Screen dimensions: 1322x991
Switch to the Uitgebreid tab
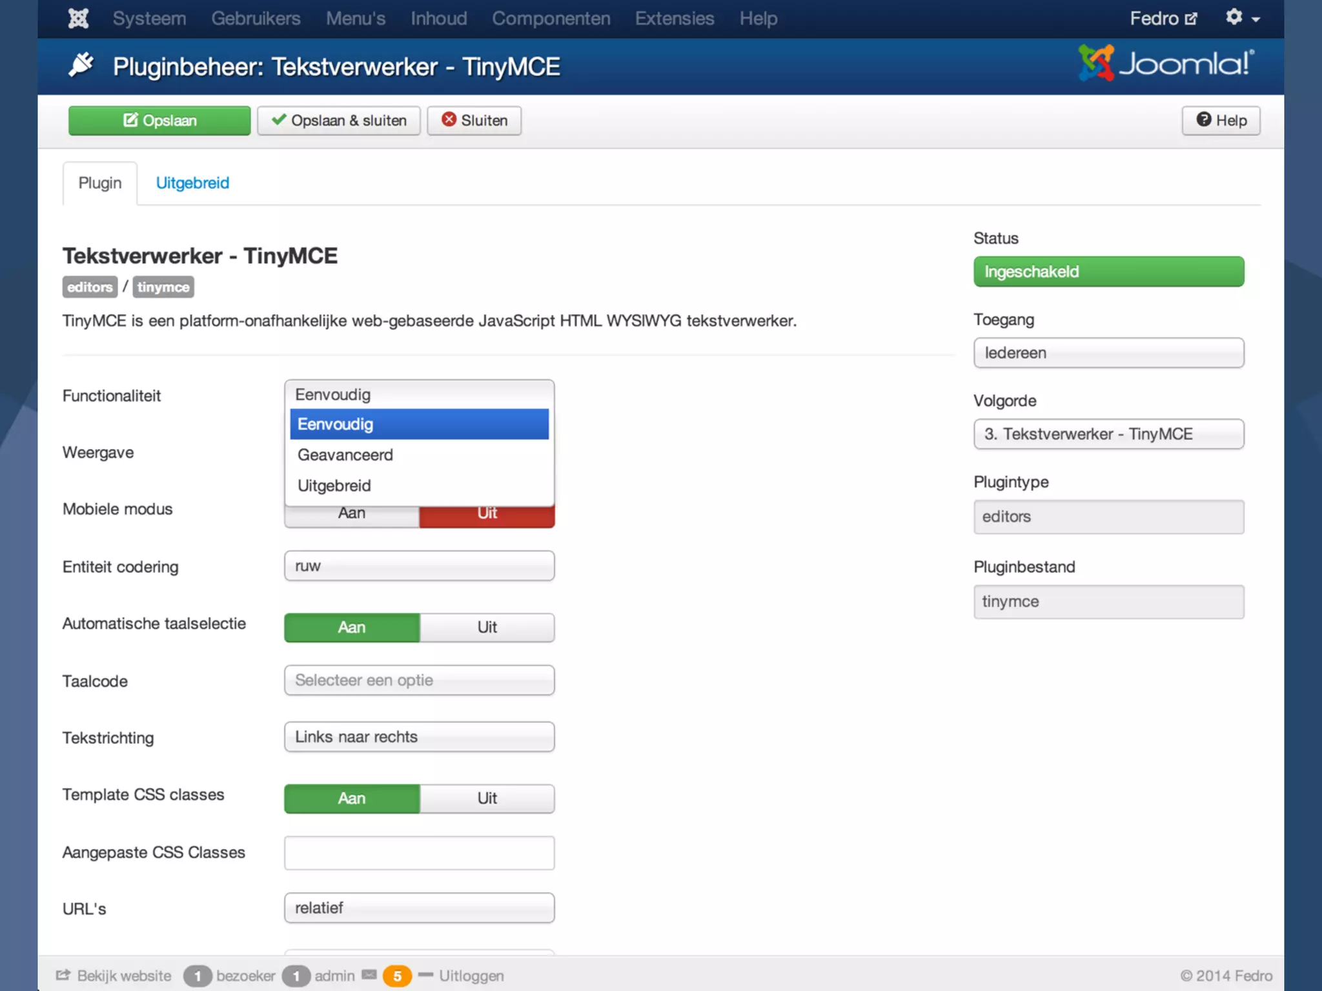[x=192, y=183]
